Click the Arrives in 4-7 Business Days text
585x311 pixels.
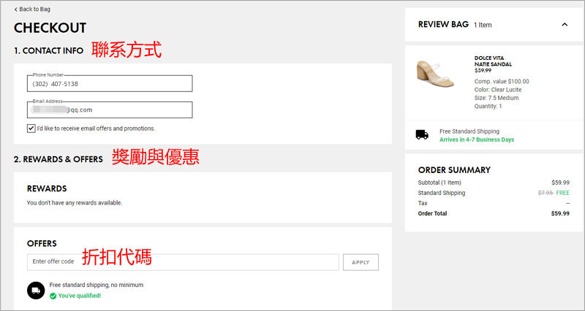click(x=477, y=139)
